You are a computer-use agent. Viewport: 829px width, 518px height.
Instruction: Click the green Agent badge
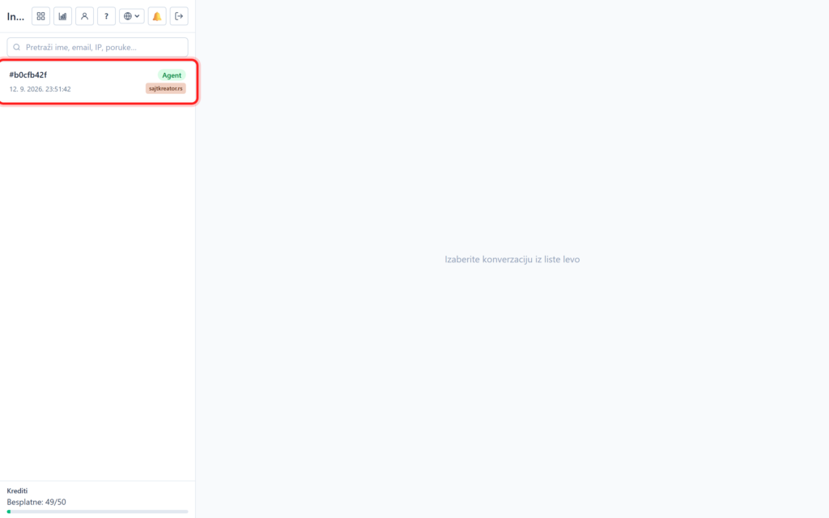point(172,75)
